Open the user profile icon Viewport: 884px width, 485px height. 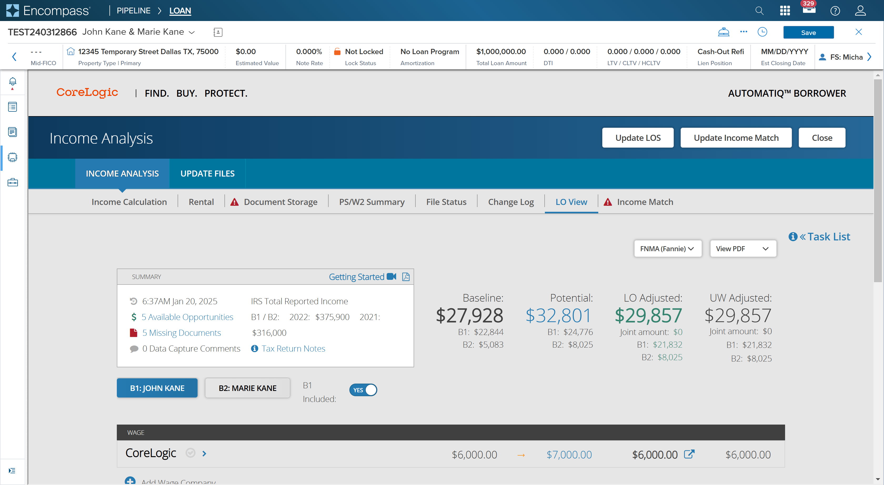click(x=860, y=11)
